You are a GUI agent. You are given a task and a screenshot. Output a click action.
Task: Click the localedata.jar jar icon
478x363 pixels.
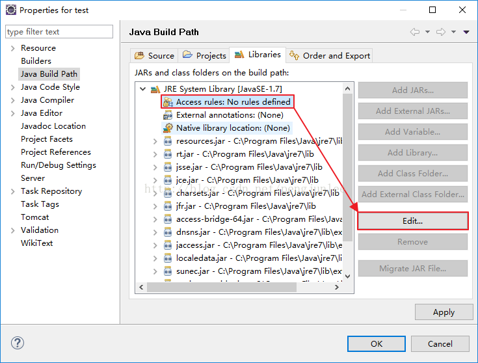(x=168, y=258)
